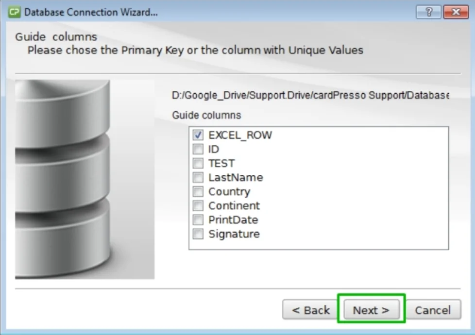Image resolution: width=475 pixels, height=335 pixels.
Task: Cancel the database connection wizard
Action: (433, 310)
